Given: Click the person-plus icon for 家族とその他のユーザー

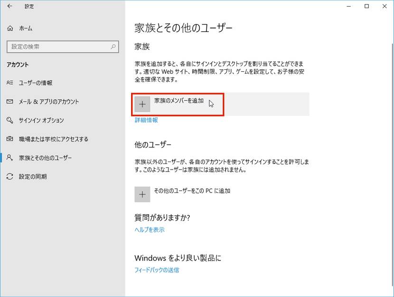Looking at the screenshot, I should tap(10, 158).
